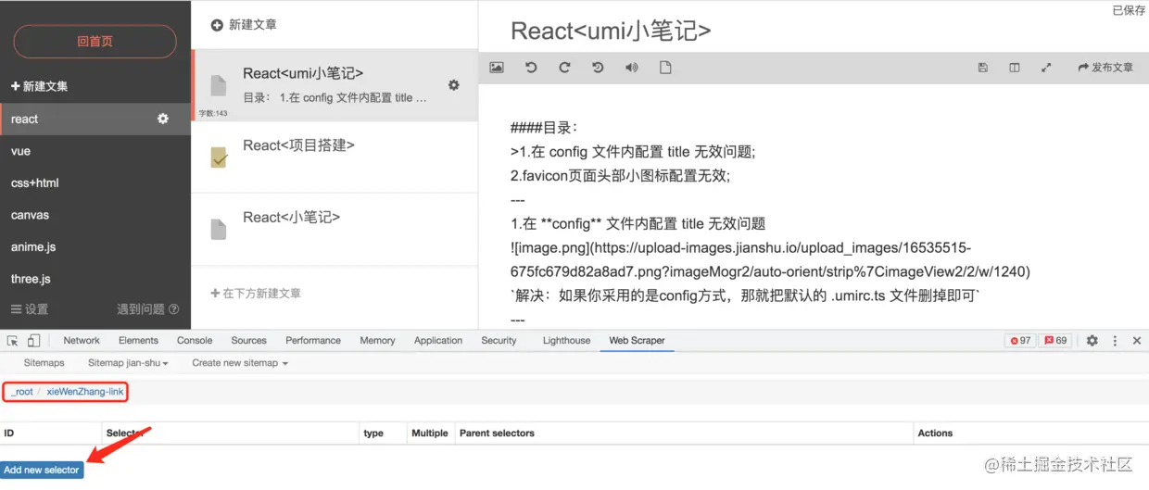Open the Sitemaps menu item

pos(44,363)
